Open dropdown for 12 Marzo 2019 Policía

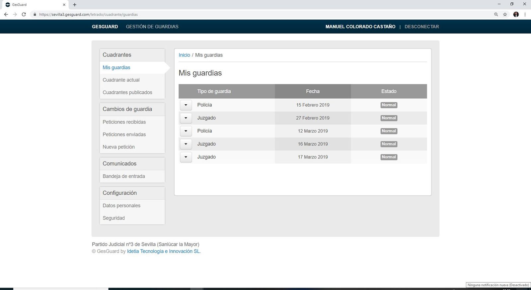click(x=186, y=131)
